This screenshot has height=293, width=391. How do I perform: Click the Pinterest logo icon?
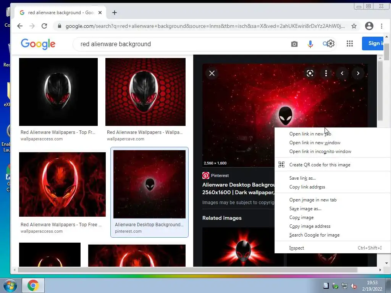pos(206,175)
